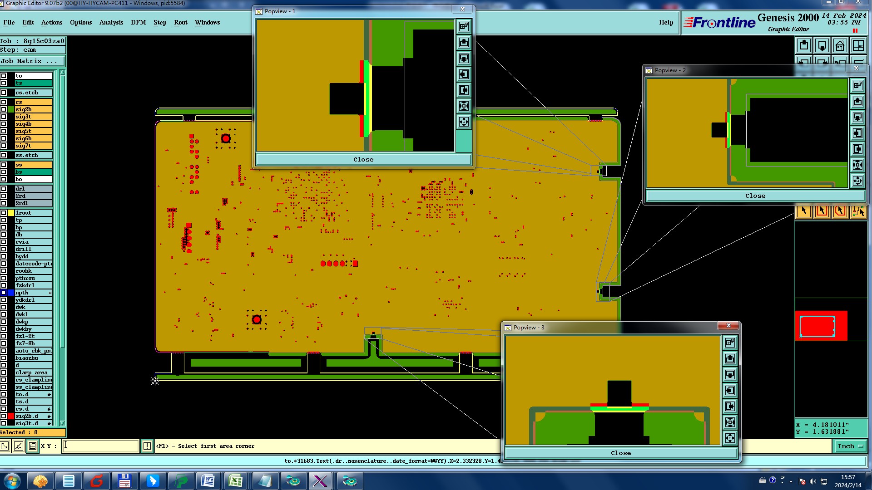Select the net selection arrow tool
This screenshot has width=872, height=490.
tap(858, 211)
